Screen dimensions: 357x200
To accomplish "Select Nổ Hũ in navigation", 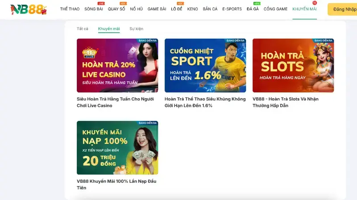I will [136, 9].
